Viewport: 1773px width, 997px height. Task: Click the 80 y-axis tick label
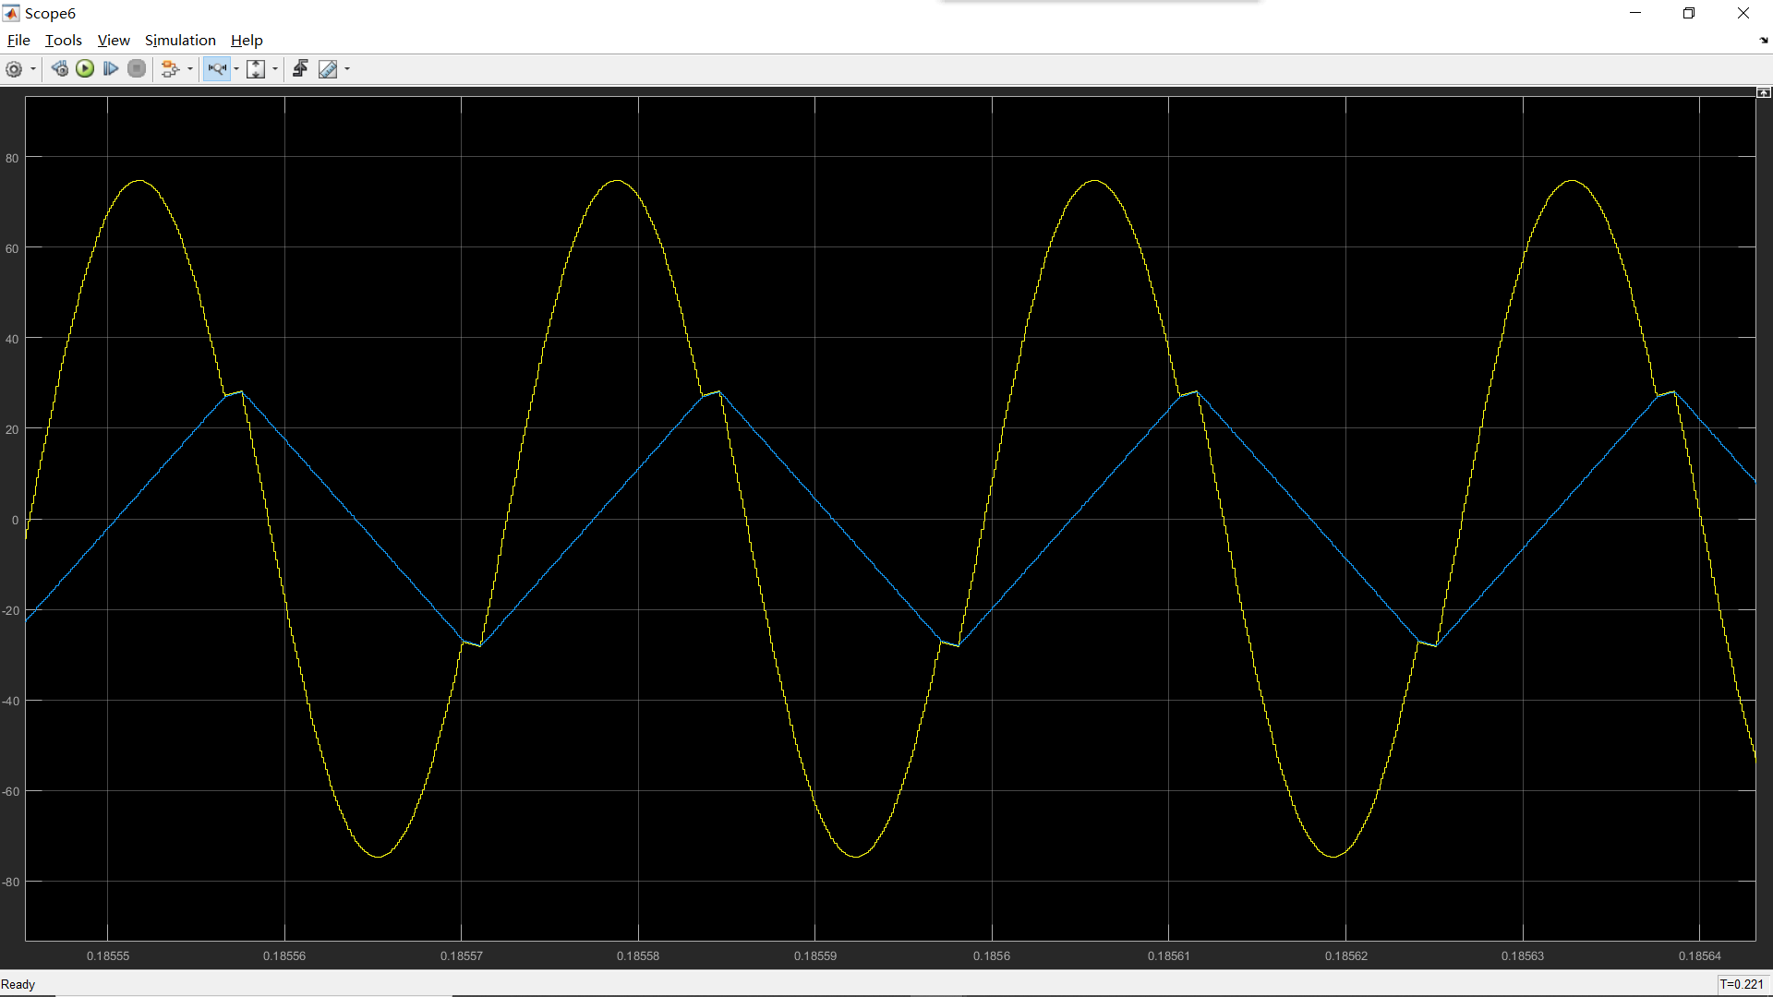[12, 159]
